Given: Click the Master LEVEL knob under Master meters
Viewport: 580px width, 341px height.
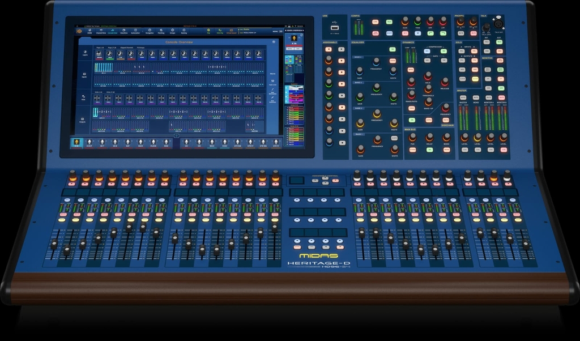Looking at the screenshot, I should 464,137.
